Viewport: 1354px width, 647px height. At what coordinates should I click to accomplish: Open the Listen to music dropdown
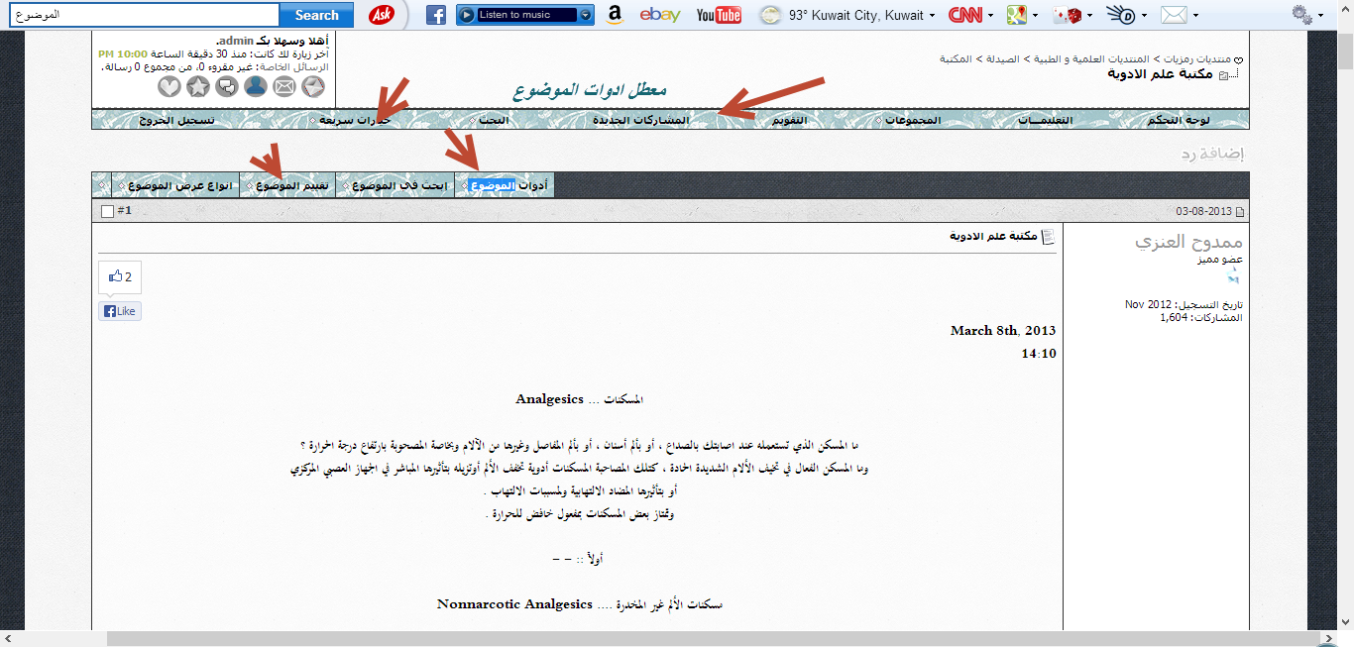click(x=587, y=15)
